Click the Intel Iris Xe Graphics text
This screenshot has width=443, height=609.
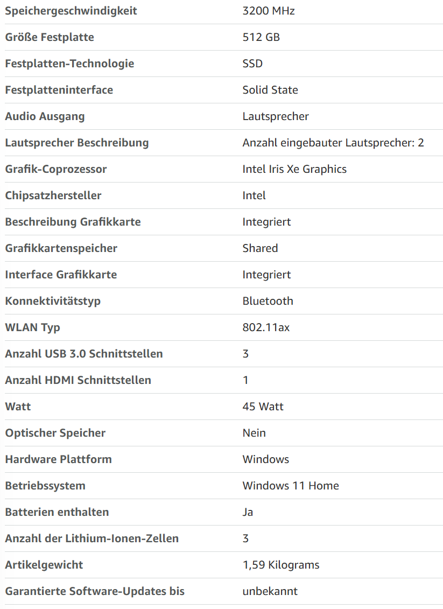pos(294,169)
